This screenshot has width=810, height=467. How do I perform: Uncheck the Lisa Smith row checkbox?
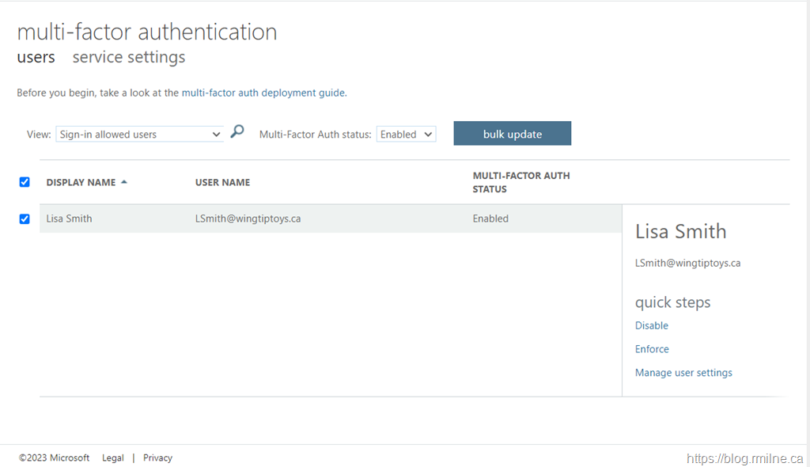tap(25, 219)
